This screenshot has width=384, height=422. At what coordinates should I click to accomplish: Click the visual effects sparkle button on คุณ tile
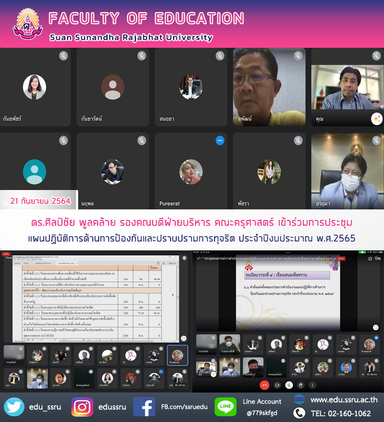click(376, 119)
